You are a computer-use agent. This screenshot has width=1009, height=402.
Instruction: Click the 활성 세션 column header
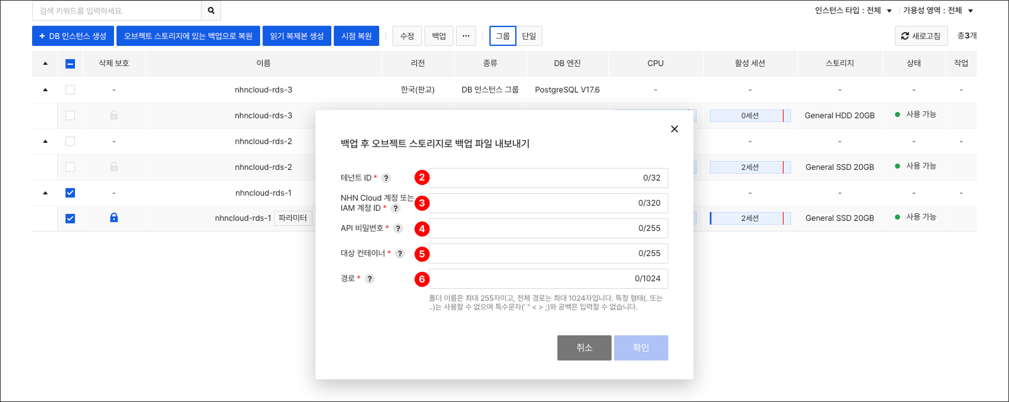[750, 64]
